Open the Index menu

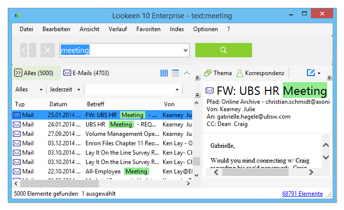[177, 29]
